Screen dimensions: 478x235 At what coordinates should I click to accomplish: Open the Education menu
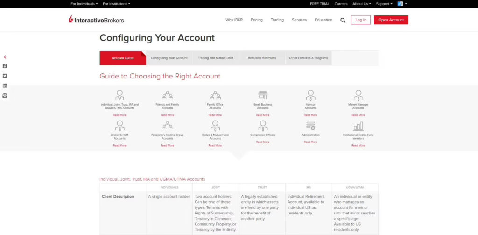tap(323, 20)
